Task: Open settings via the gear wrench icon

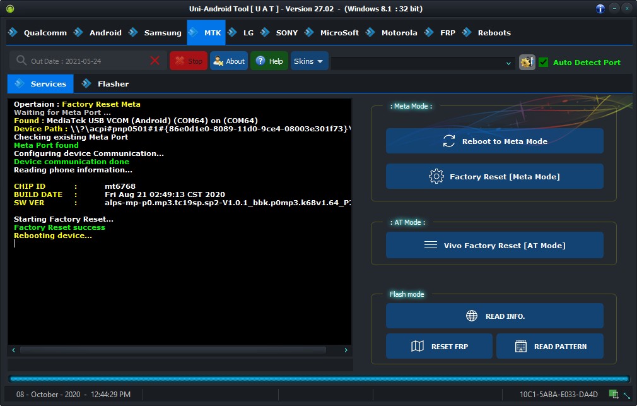Action: click(527, 63)
